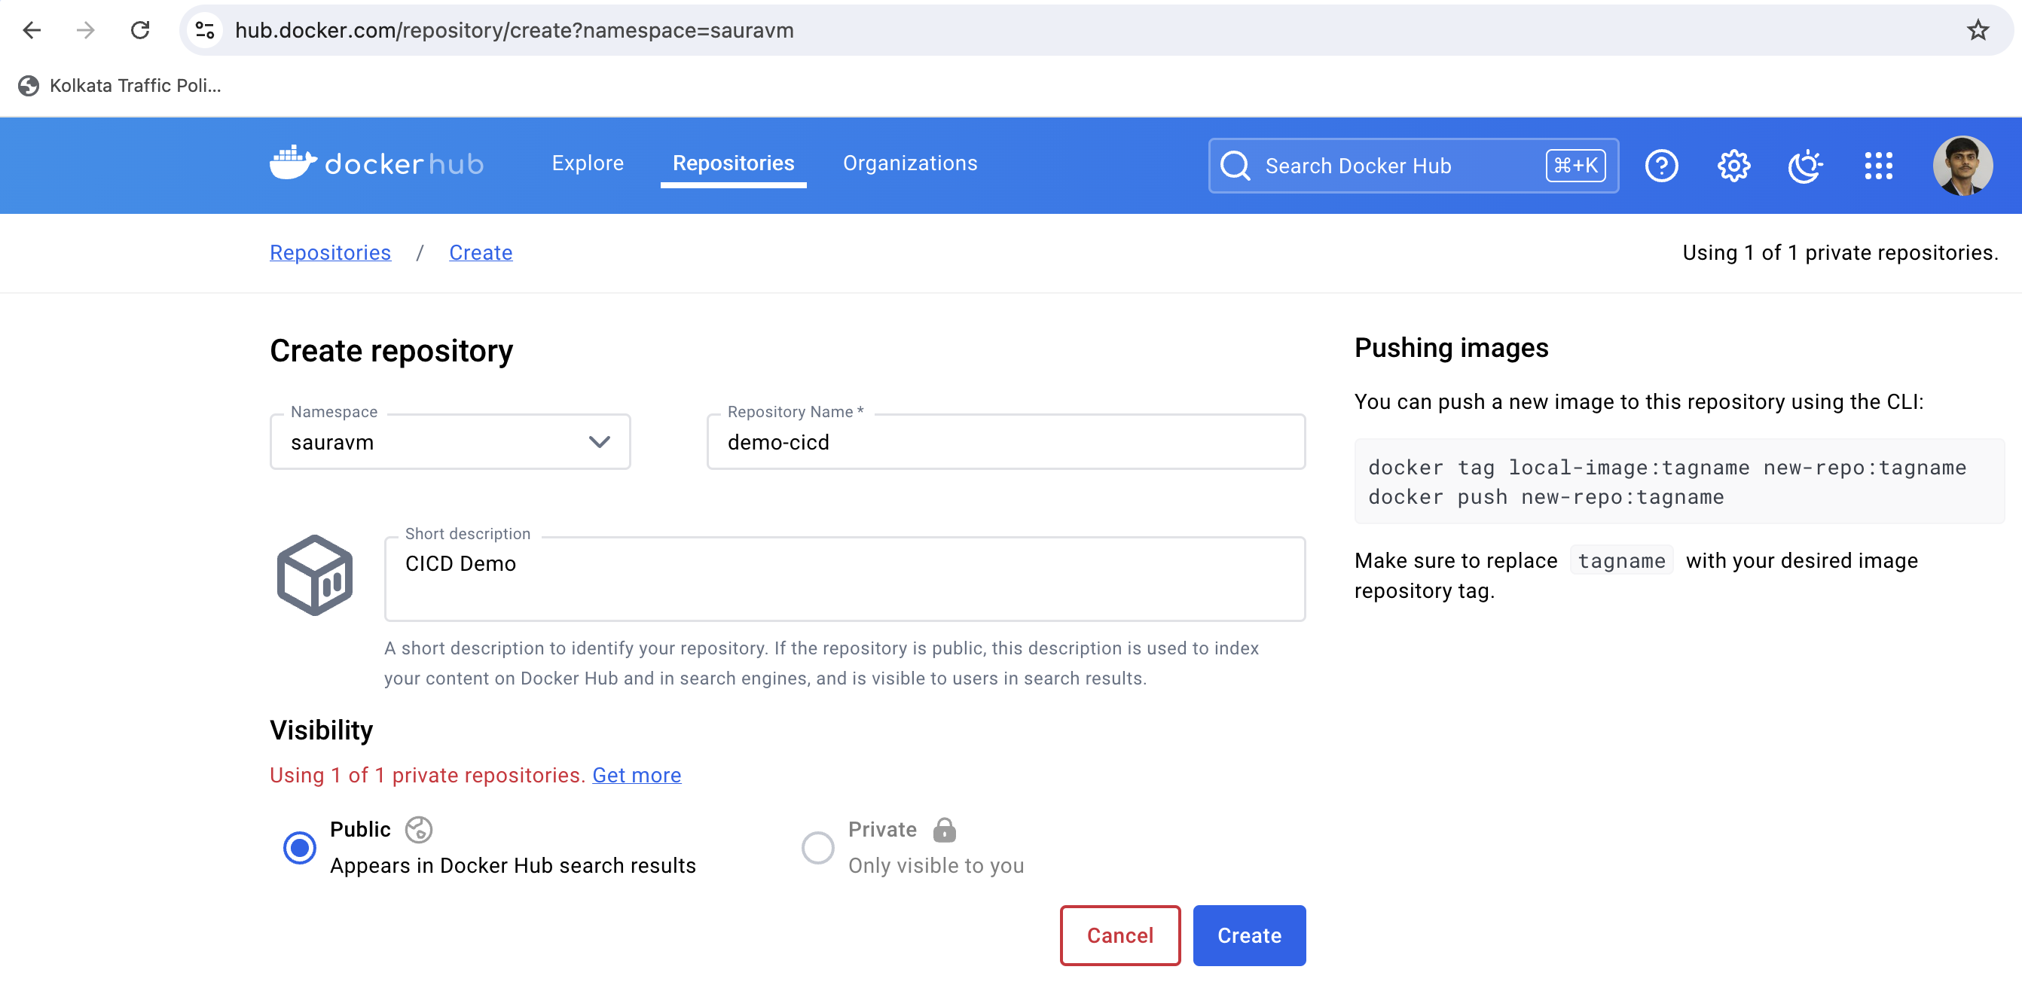The height and width of the screenshot is (991, 2022).
Task: Toggle dark mode moon icon
Action: pos(1804,166)
